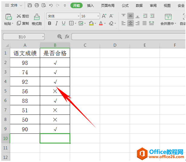The height and width of the screenshot is (162, 186).
Task: Expand the 合并居中 dropdown arrow
Action: click(x=175, y=23)
